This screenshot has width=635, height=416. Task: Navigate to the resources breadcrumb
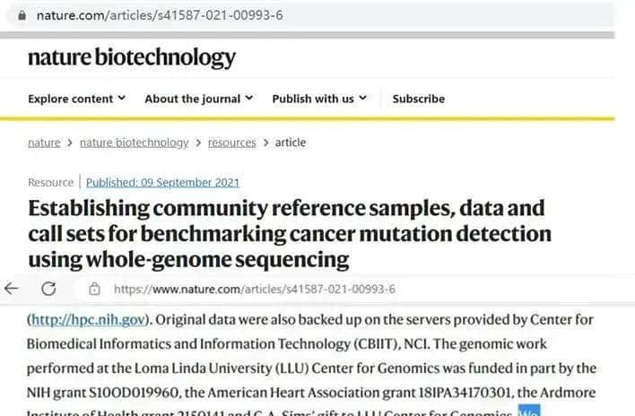point(231,143)
